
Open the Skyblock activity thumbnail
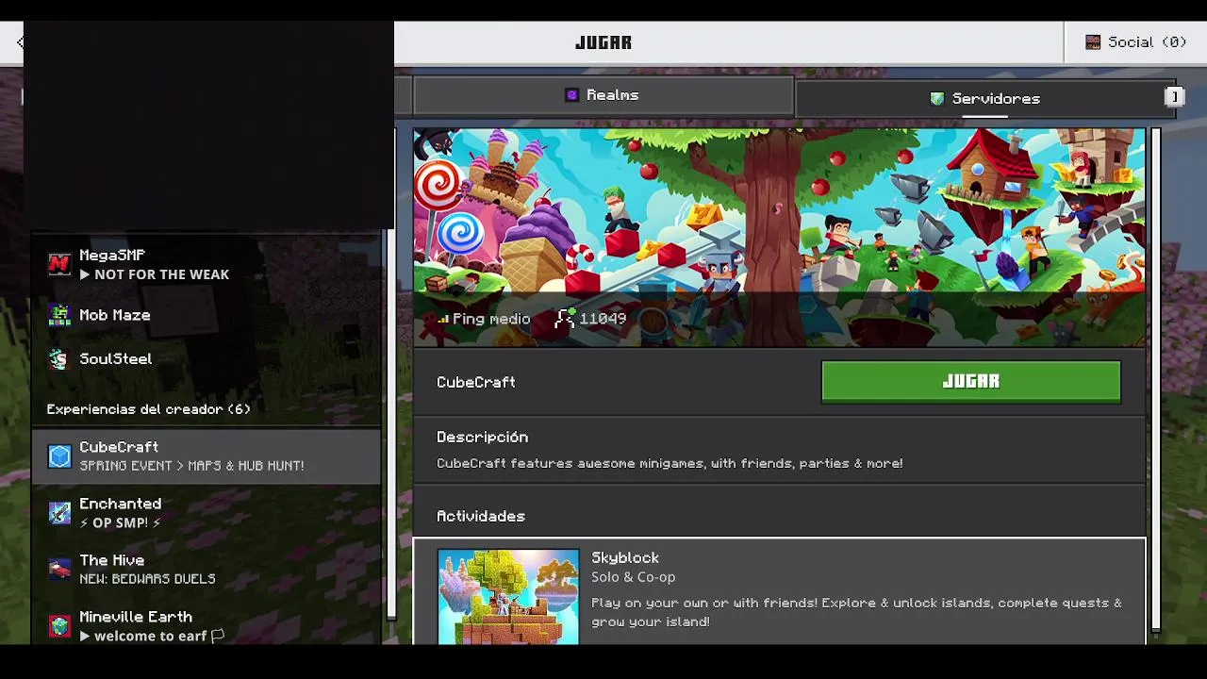[508, 597]
